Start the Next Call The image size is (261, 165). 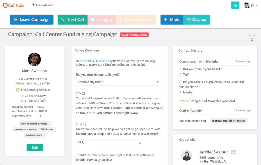pos(73,19)
